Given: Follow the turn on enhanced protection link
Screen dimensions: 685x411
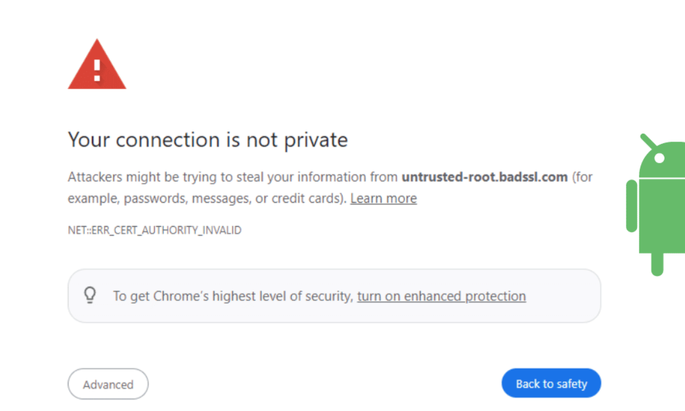Looking at the screenshot, I should pos(441,296).
